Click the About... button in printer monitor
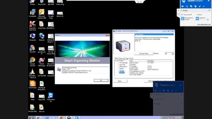The image size is (212, 119). pyautogui.click(x=120, y=81)
